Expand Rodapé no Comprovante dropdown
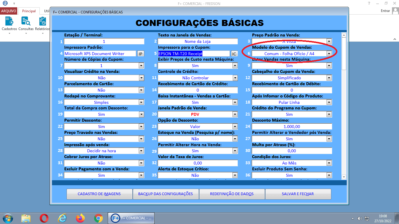This screenshot has height=224, width=399. tap(141, 102)
